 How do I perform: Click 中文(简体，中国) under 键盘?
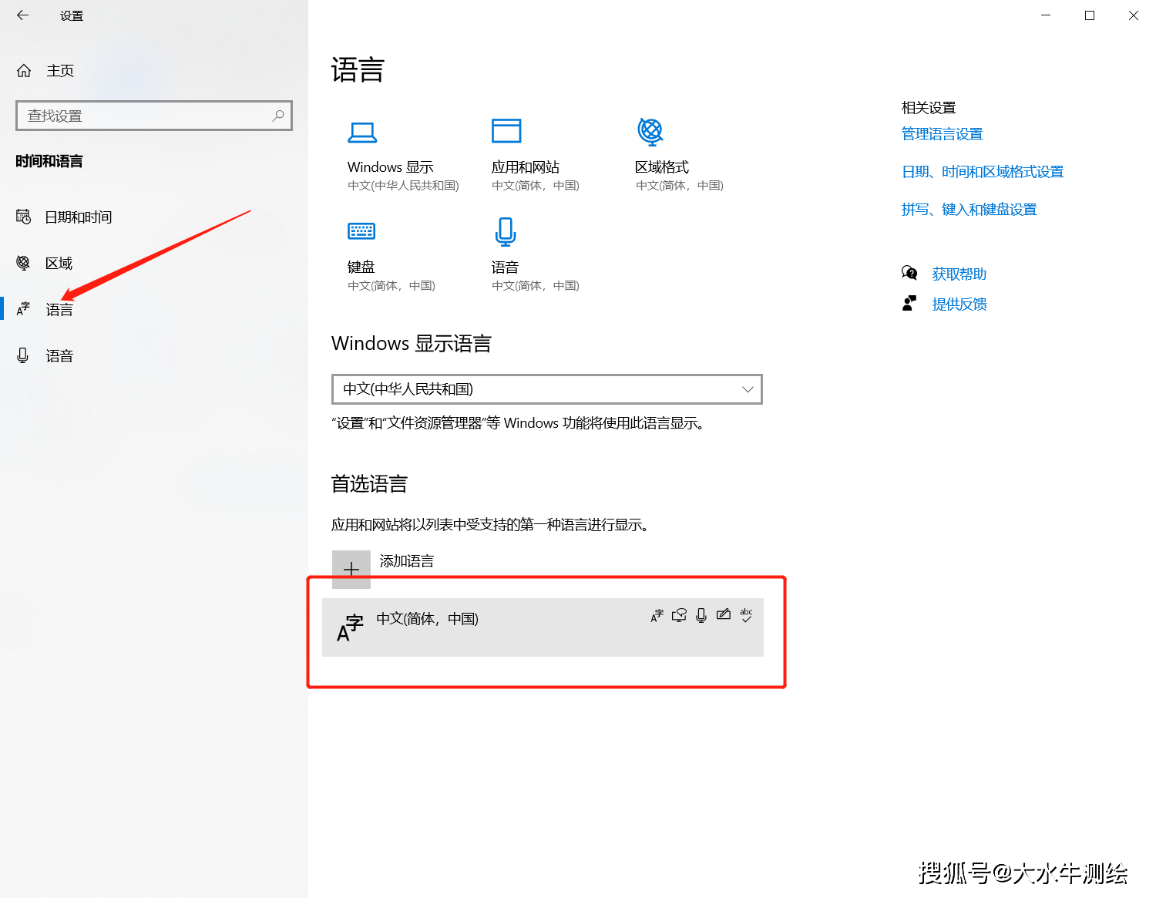391,286
